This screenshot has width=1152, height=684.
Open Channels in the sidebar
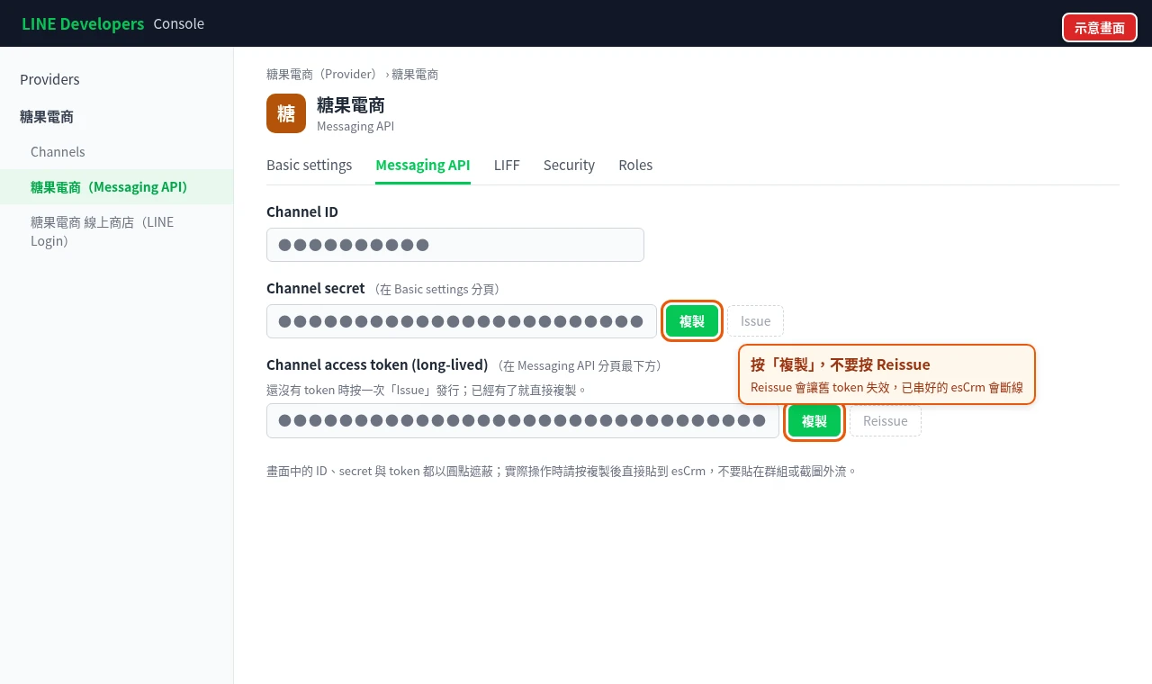click(58, 152)
